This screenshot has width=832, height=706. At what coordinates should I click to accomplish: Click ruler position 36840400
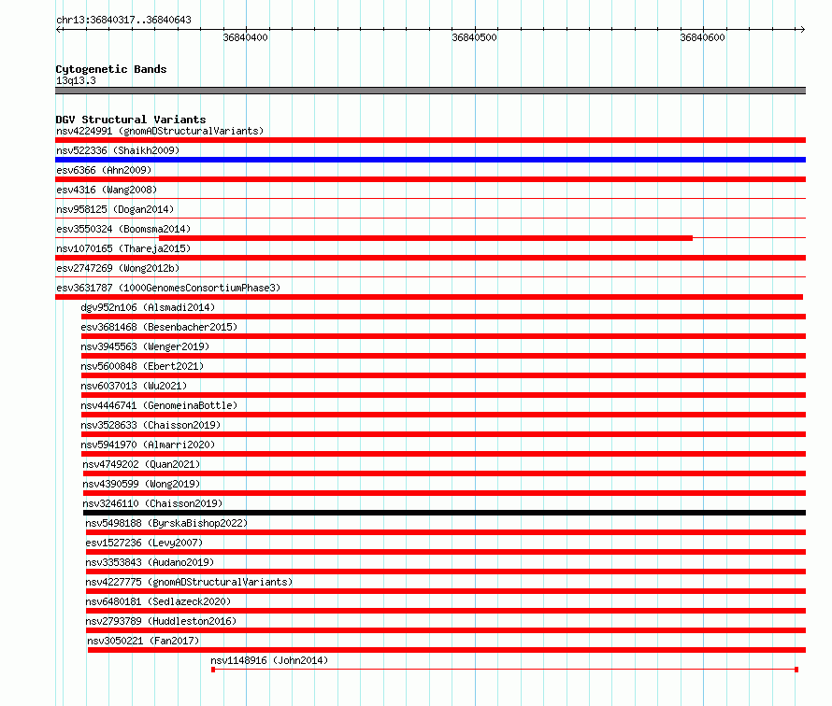(245, 37)
